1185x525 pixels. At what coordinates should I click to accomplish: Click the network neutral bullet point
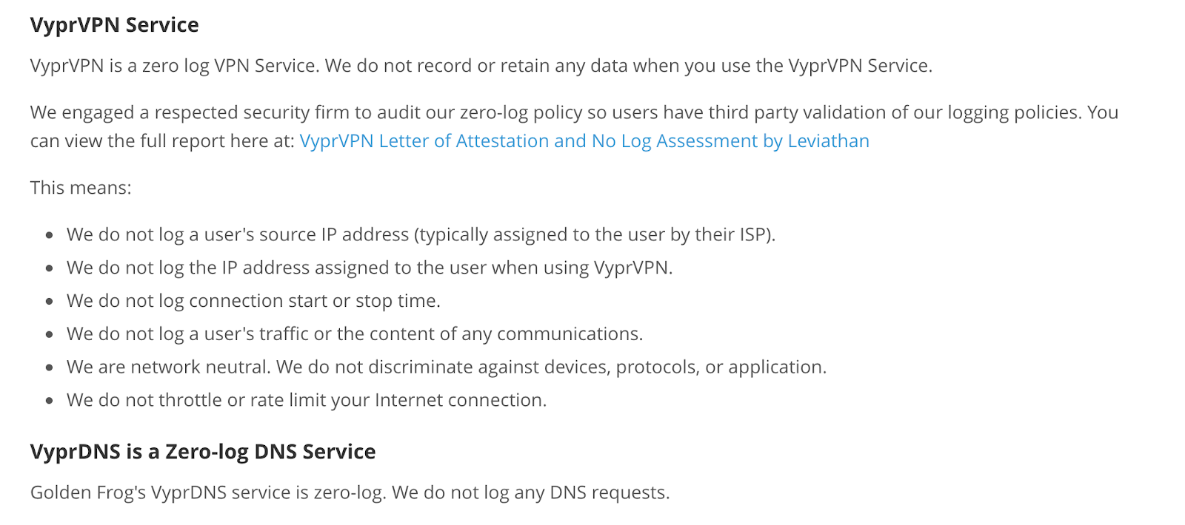click(x=447, y=367)
